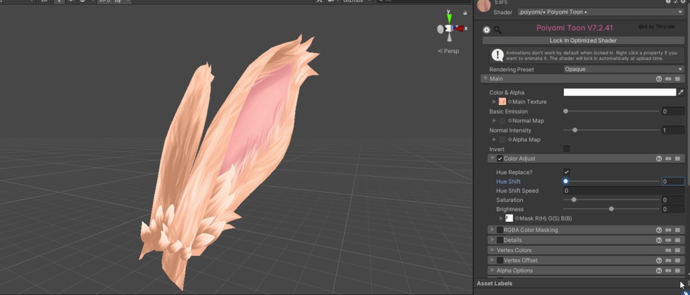Screen dimensions: 690x295
Task: Open Poyomi shader settings gear icon
Action: tap(487, 30)
